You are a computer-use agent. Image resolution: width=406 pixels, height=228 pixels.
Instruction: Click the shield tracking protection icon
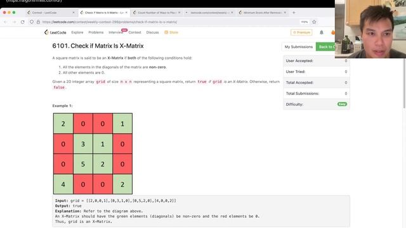click(32, 22)
